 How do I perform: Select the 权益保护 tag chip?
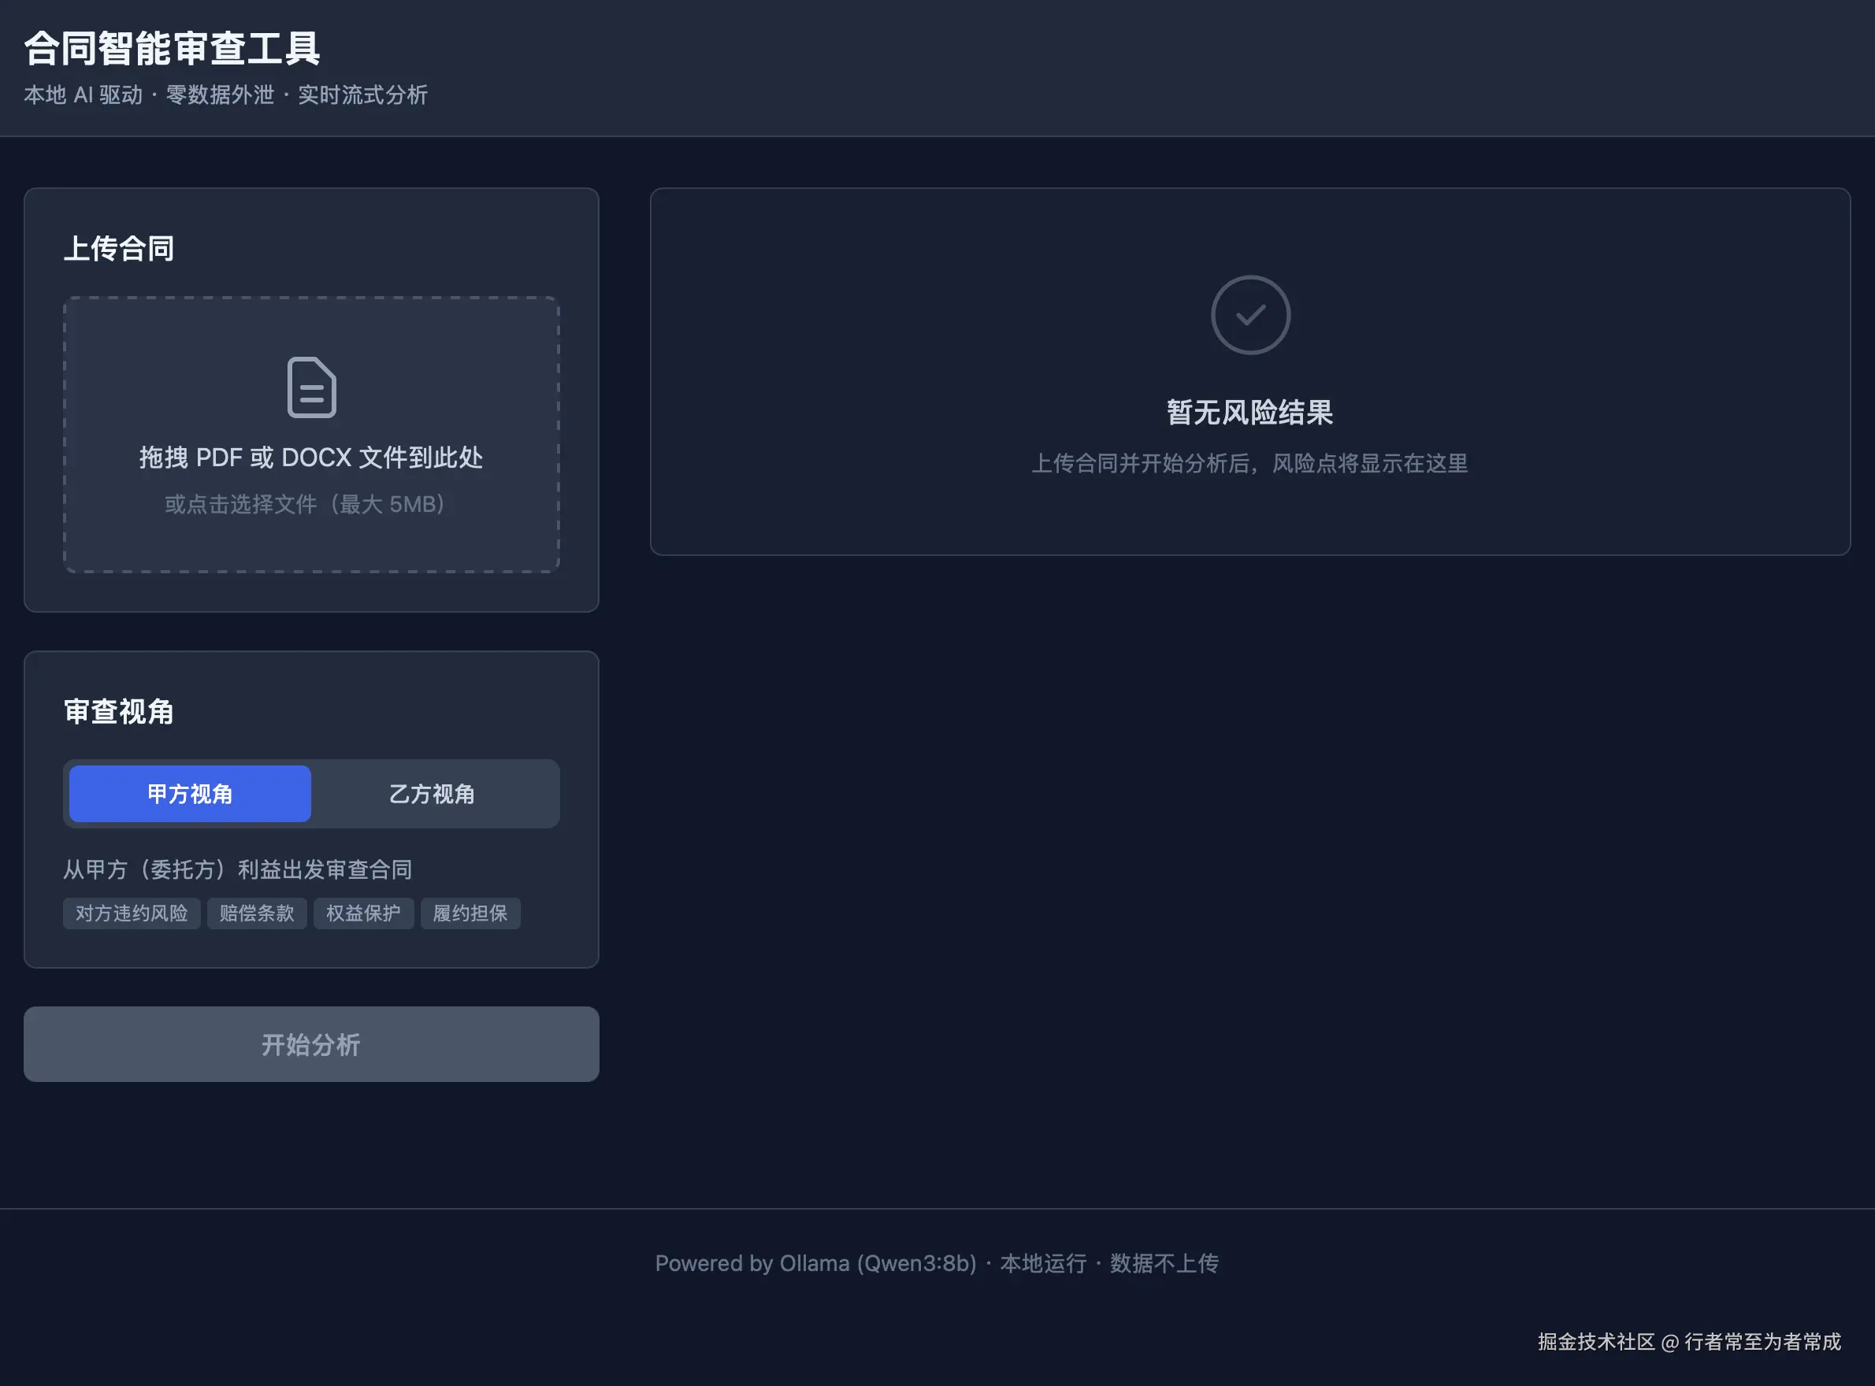[x=363, y=913]
